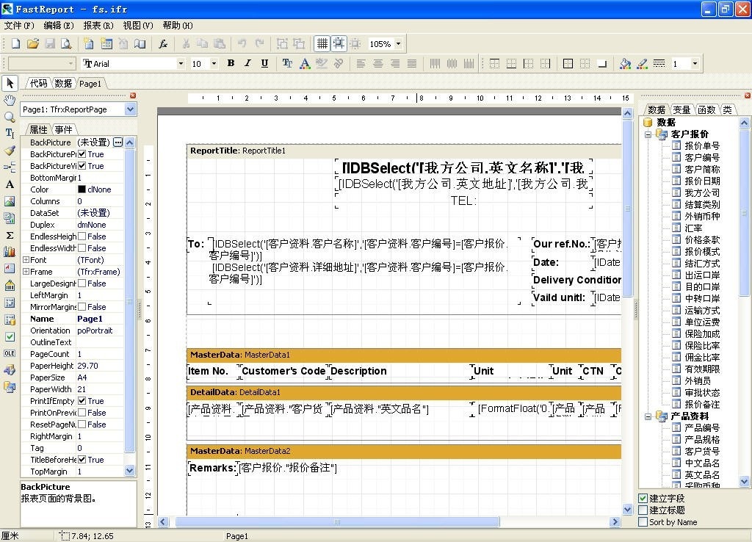This screenshot has width=752, height=542.
Task: Open a report file with folder icon
Action: [32, 43]
